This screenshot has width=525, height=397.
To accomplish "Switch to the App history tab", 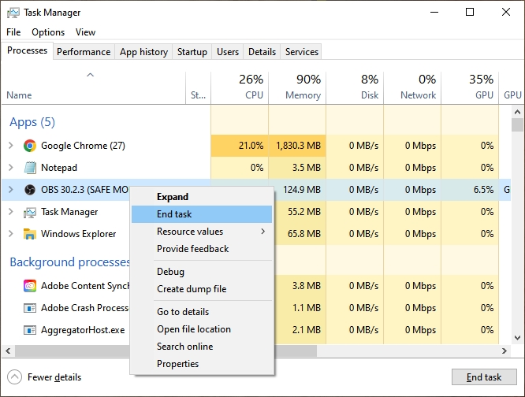I will pos(143,52).
